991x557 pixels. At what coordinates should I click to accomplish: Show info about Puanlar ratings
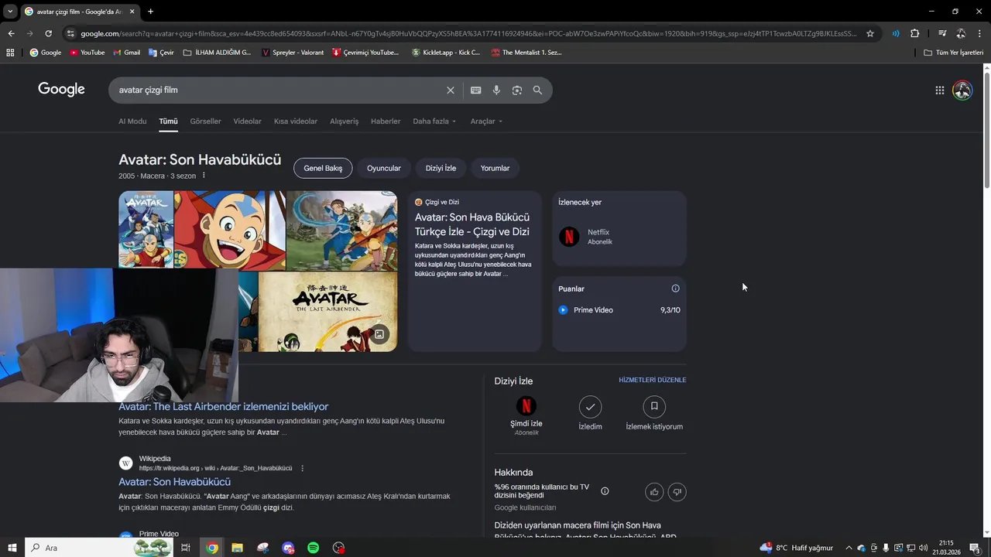coord(675,289)
